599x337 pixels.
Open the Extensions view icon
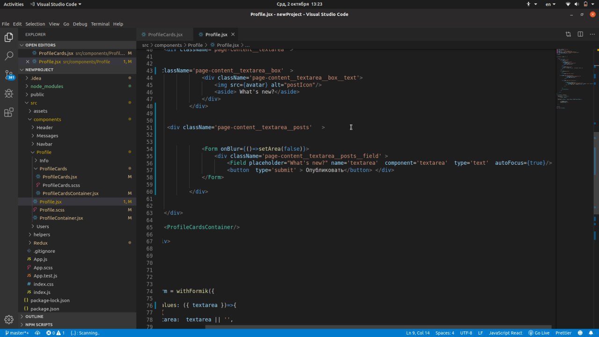click(x=9, y=112)
